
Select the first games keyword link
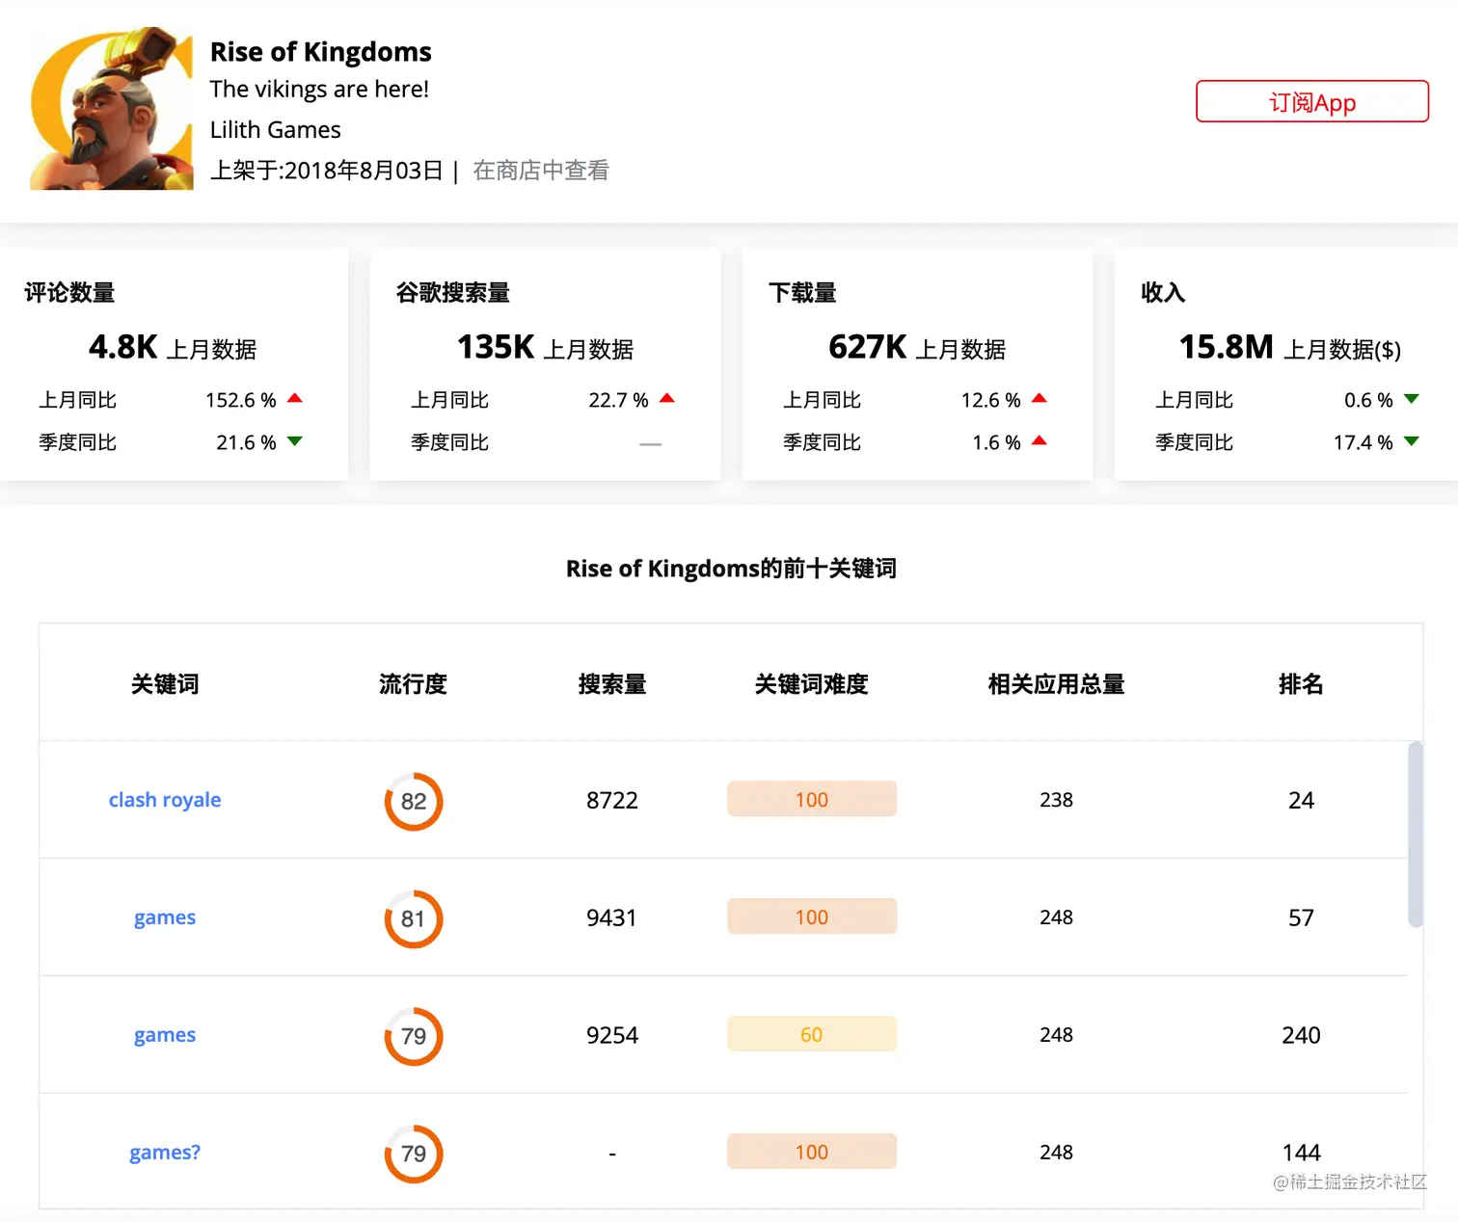[164, 916]
